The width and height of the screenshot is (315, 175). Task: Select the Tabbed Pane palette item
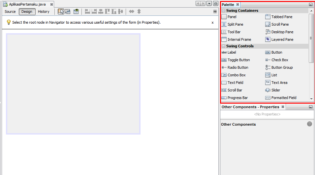pos(279,17)
